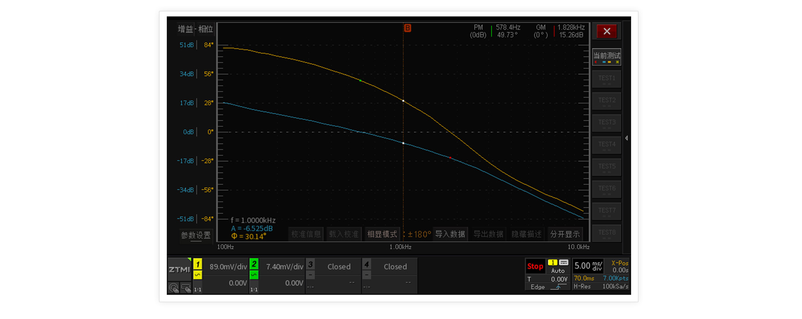Toggle channel 1 yellow number button
The image size is (802, 319).
(x=197, y=264)
